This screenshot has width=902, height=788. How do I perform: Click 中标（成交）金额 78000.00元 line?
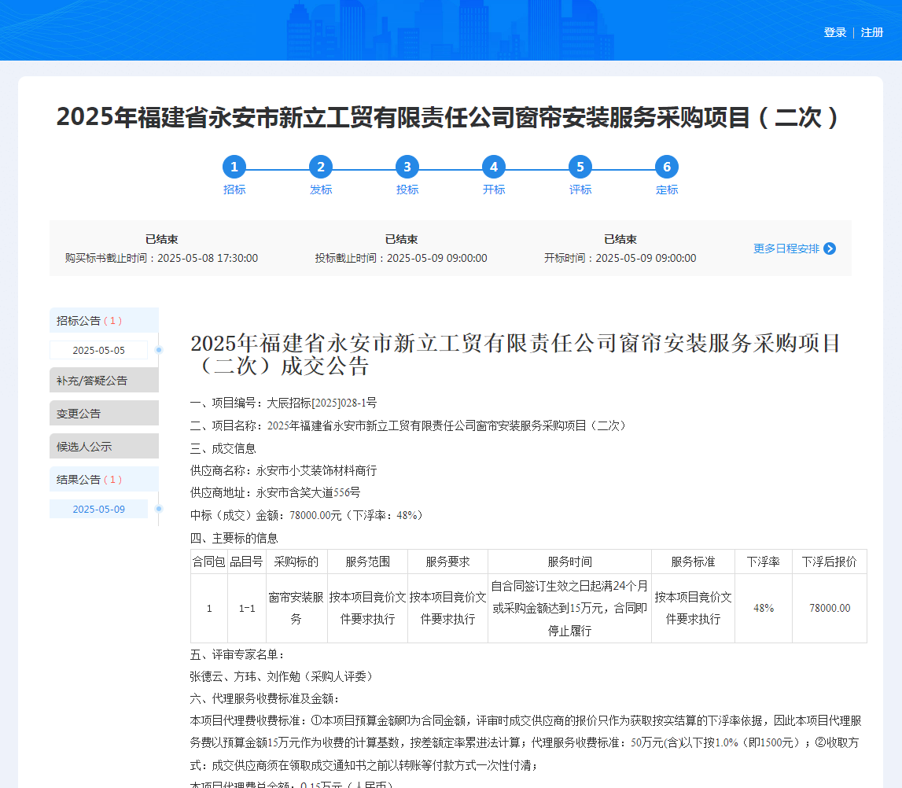tap(307, 515)
